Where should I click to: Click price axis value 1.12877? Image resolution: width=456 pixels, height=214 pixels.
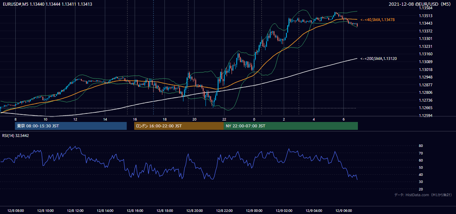(426, 85)
